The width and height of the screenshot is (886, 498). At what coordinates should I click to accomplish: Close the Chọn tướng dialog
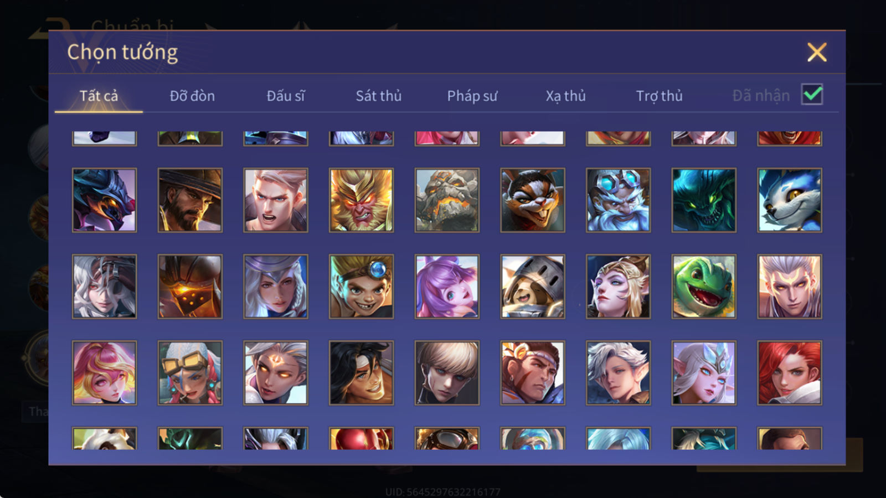[817, 52]
